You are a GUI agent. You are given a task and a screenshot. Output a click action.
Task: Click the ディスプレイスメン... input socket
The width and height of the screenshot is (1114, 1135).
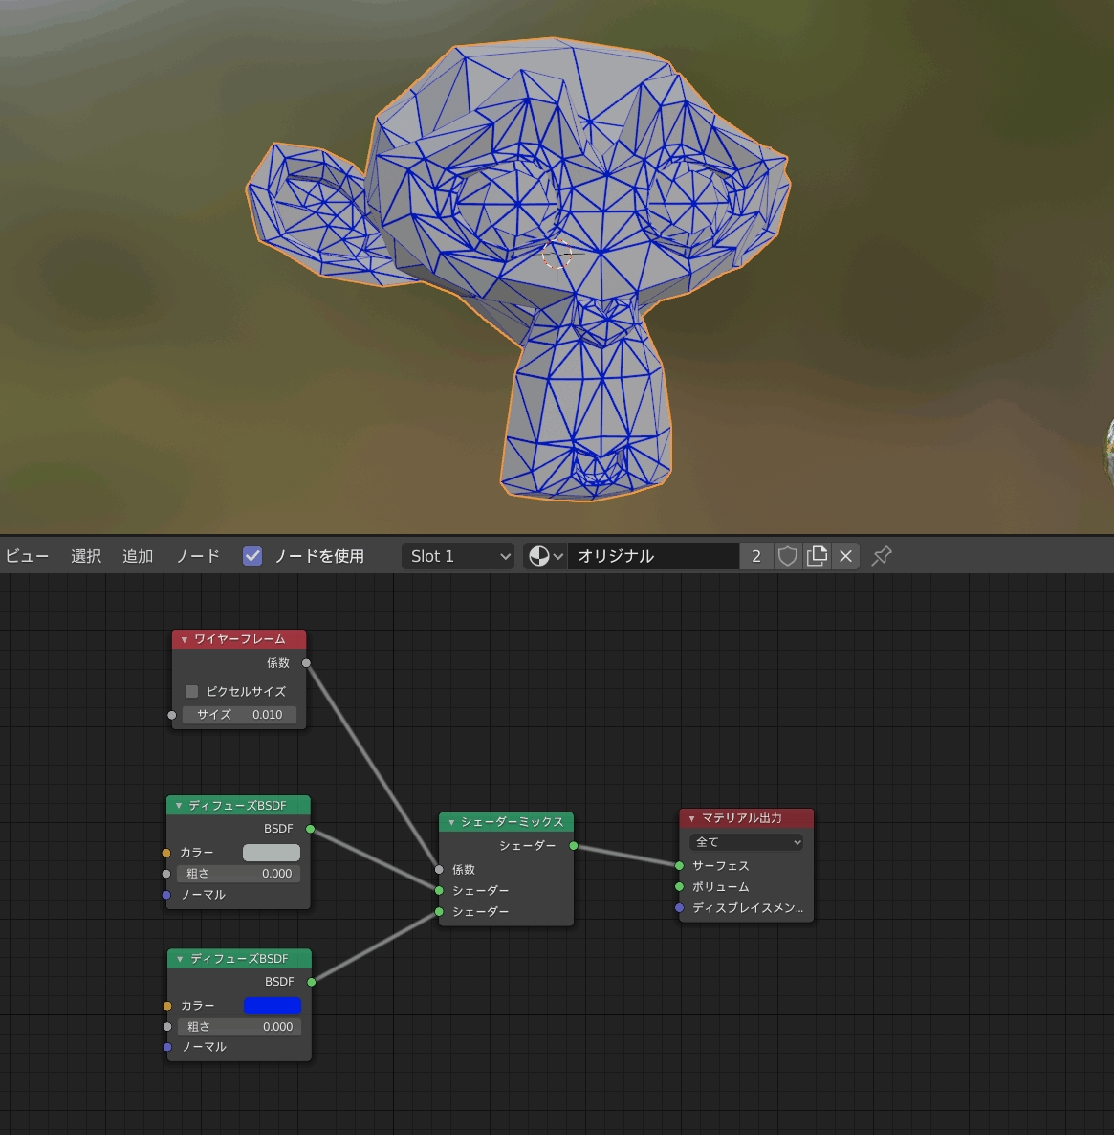click(x=679, y=907)
